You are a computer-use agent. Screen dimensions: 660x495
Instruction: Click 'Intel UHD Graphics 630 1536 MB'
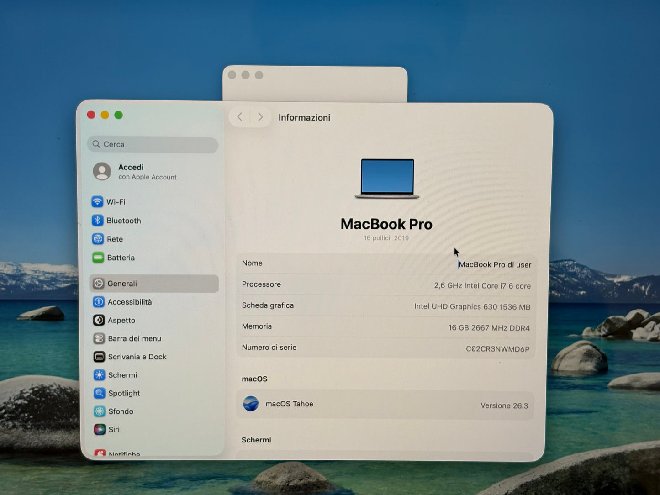(472, 307)
